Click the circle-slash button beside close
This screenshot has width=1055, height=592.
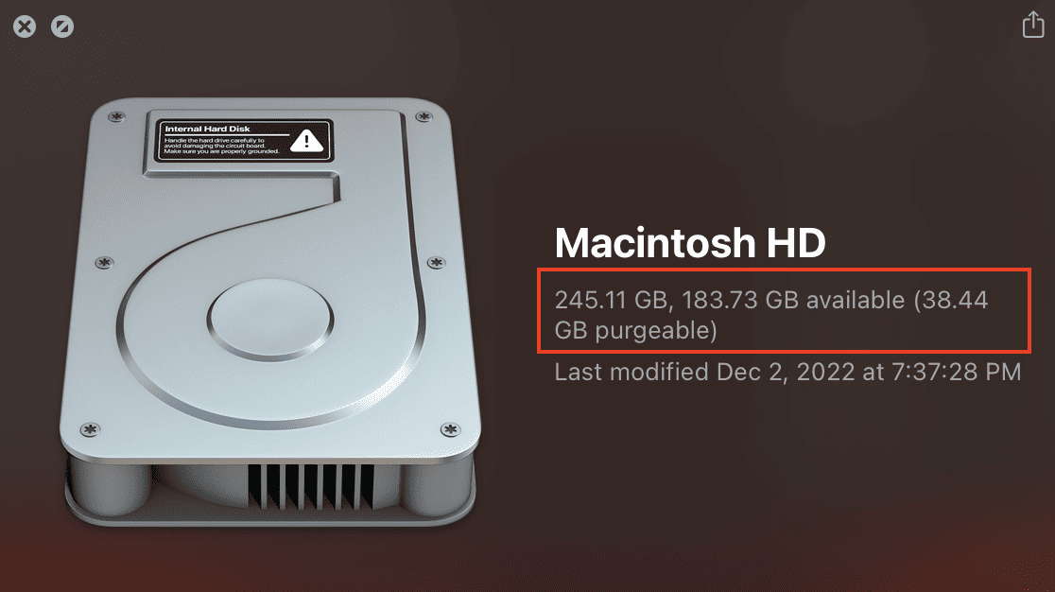[62, 26]
